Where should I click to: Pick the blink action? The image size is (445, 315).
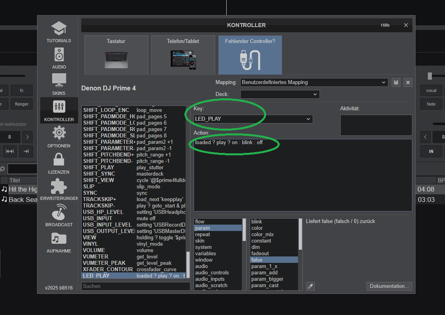click(274, 222)
